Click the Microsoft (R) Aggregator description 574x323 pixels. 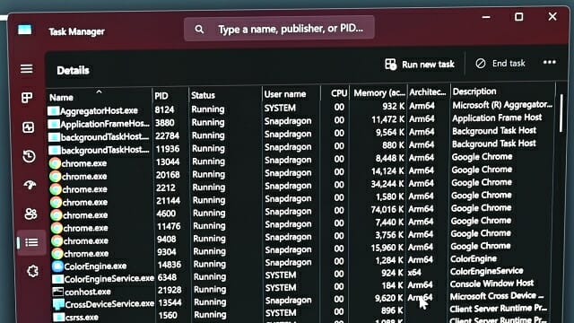(x=502, y=105)
